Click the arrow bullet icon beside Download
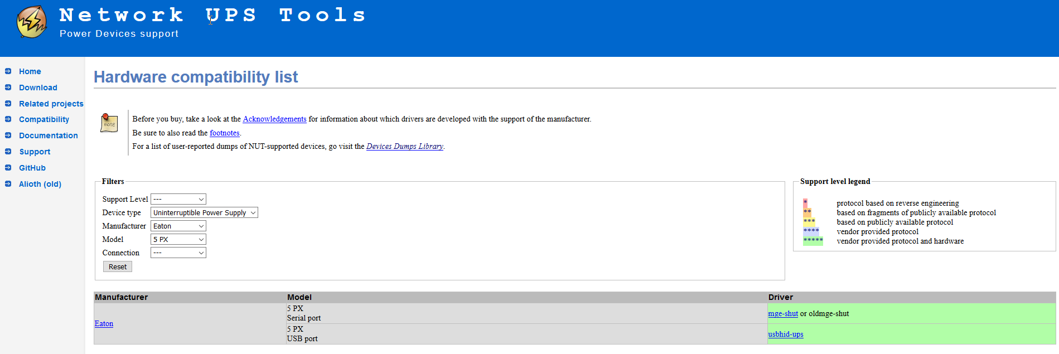Viewport: 1059px width, 354px height. click(x=8, y=88)
